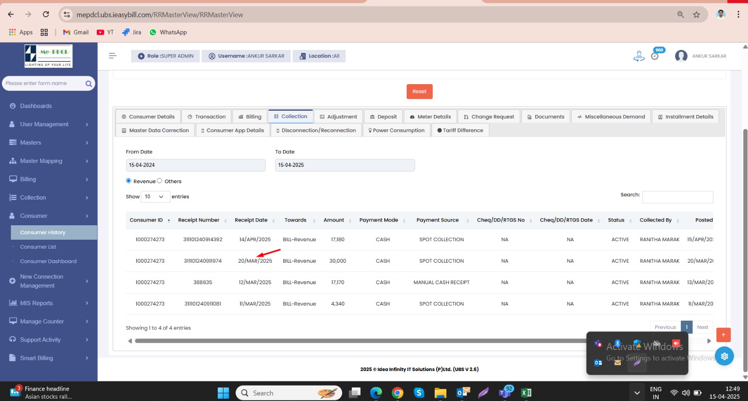Open the ANKUR SARKAR profile avatar
This screenshot has height=401, width=748.
pyautogui.click(x=681, y=56)
